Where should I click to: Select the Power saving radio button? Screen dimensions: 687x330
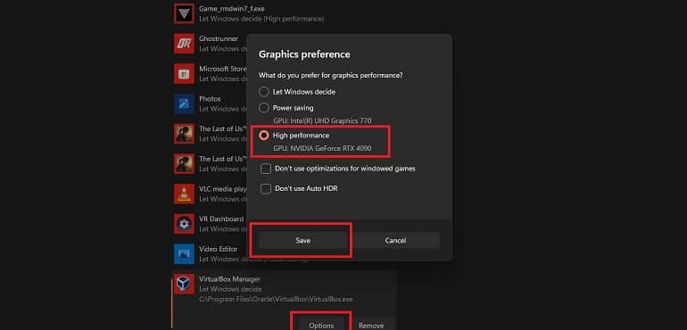click(x=264, y=107)
